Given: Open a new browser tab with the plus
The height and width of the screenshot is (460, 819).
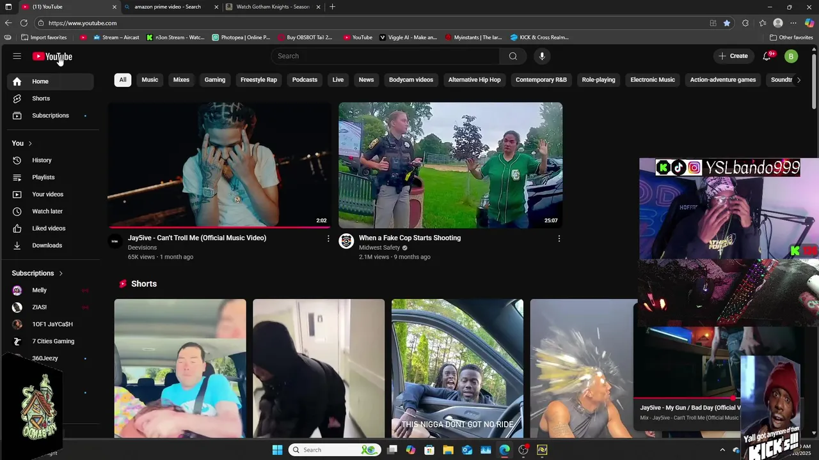Looking at the screenshot, I should point(332,7).
